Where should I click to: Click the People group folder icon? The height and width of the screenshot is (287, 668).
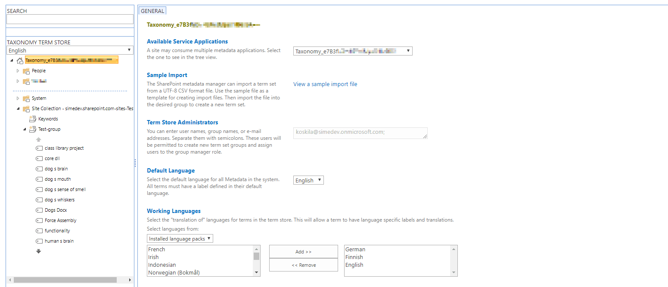[x=26, y=71]
